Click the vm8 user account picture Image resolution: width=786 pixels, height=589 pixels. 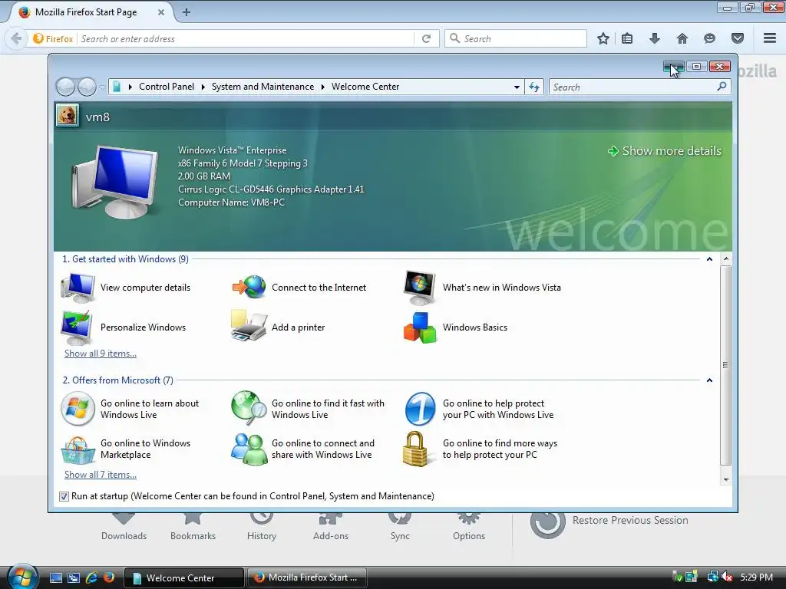click(68, 115)
